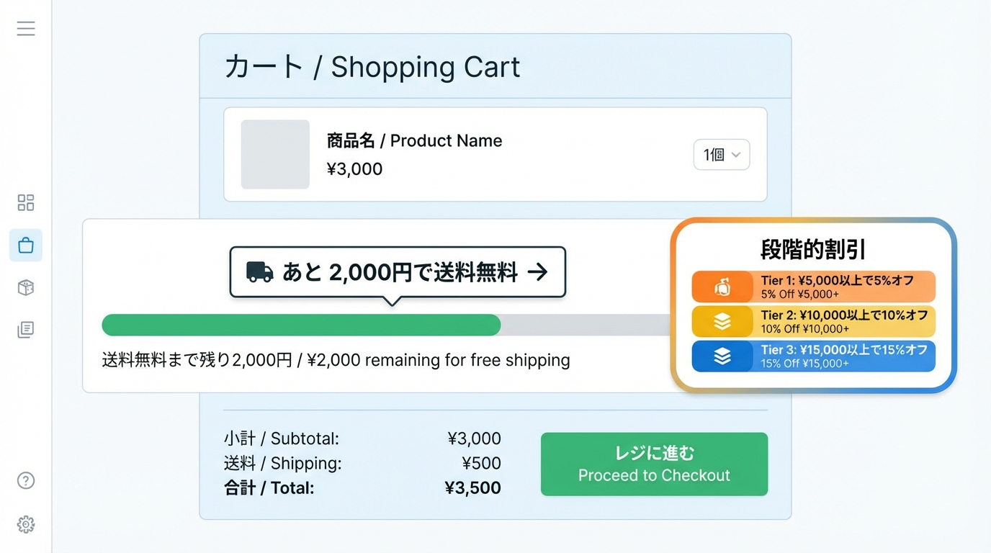Click the help question mark icon

(x=25, y=480)
